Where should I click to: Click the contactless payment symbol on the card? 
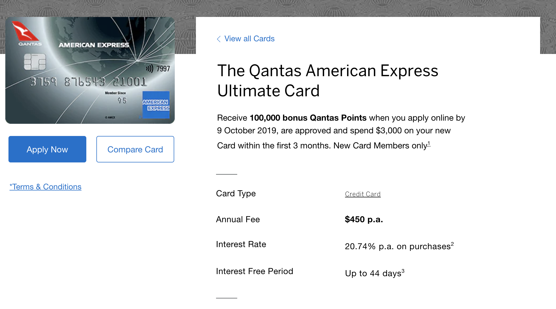(149, 69)
